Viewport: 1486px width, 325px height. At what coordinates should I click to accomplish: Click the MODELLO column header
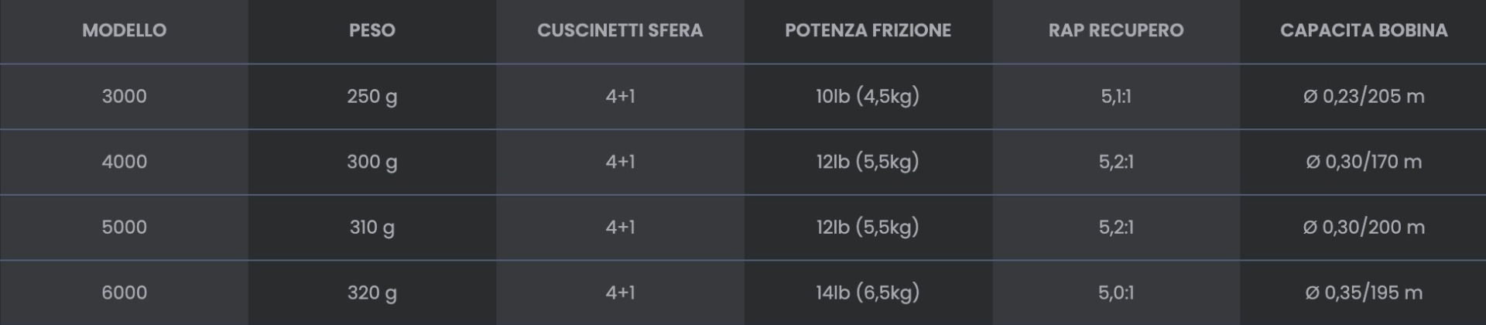tap(124, 30)
